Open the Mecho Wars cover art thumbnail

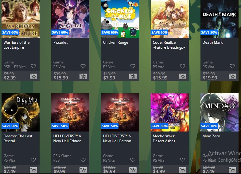(170, 112)
